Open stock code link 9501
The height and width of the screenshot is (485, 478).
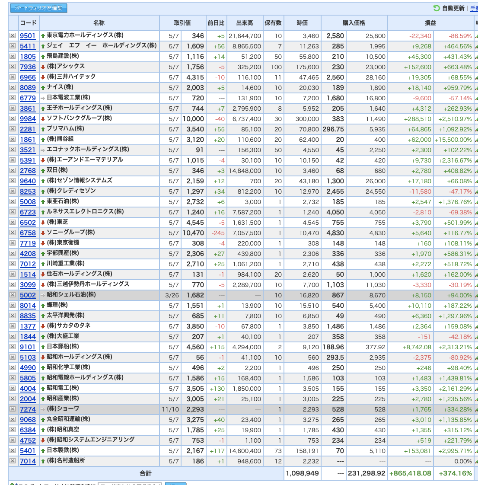[x=28, y=36]
